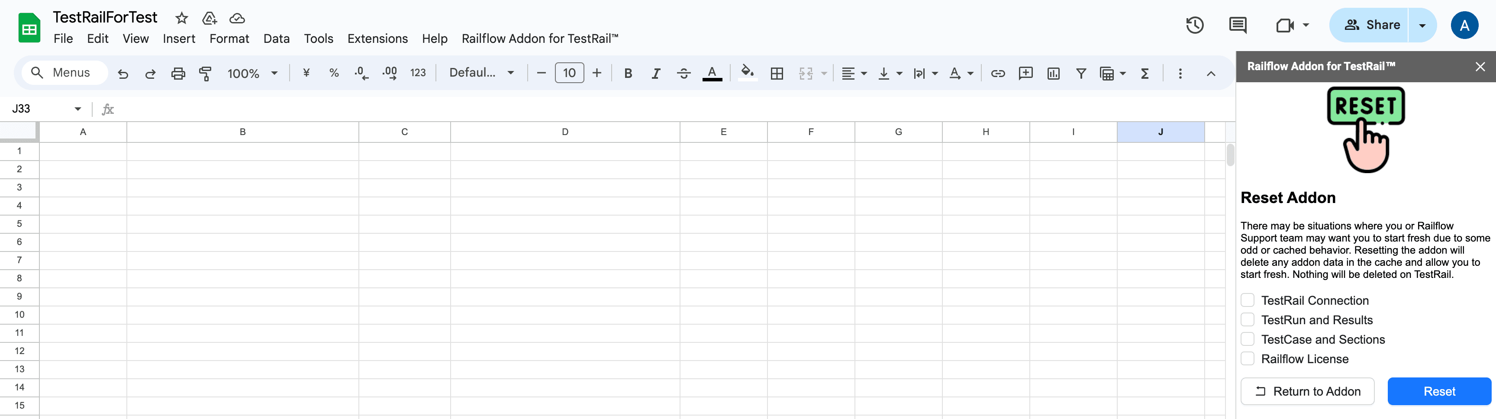Screen dimensions: 1496x419
Task: Open all comments icon
Action: pos(1238,25)
